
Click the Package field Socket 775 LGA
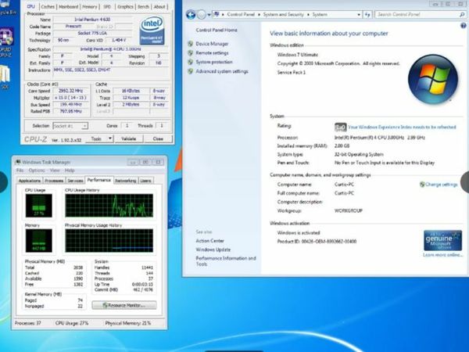click(92, 33)
